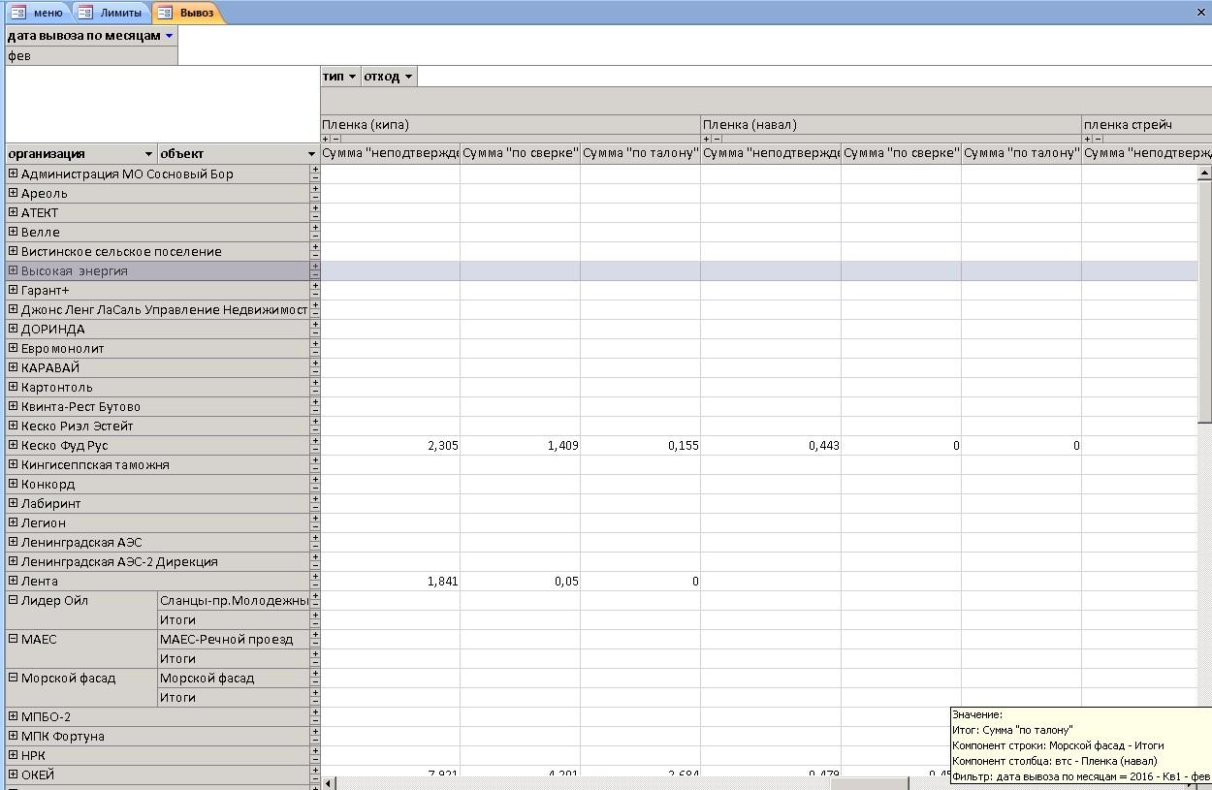Hide details minus button on Кеско Фуд Рус row

coord(315,450)
